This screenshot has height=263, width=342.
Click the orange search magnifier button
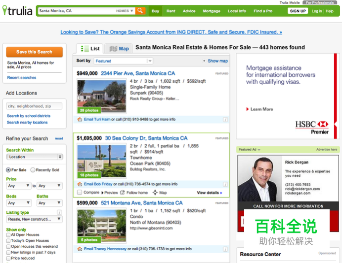tap(140, 11)
